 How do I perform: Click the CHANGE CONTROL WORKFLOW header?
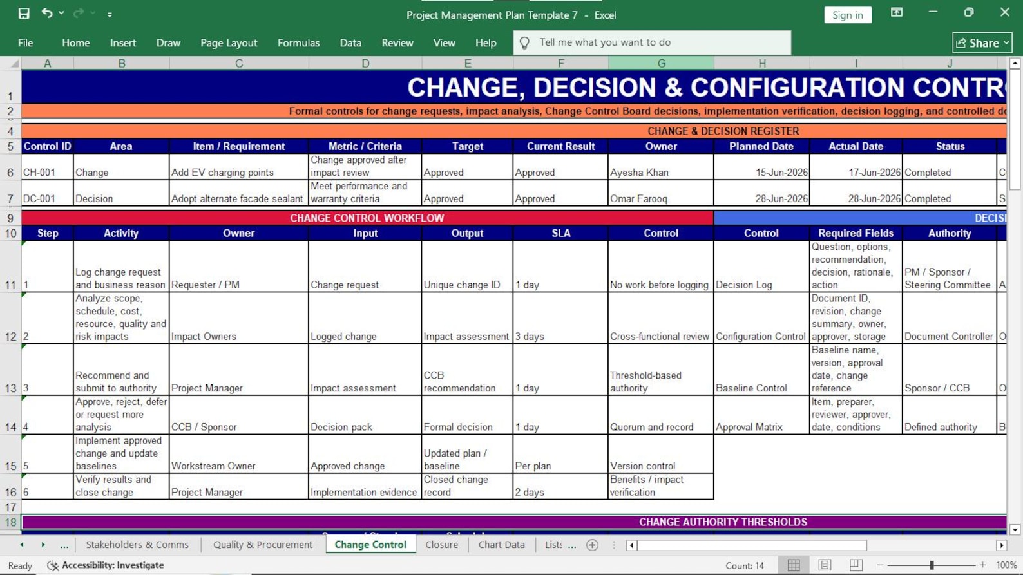367,218
